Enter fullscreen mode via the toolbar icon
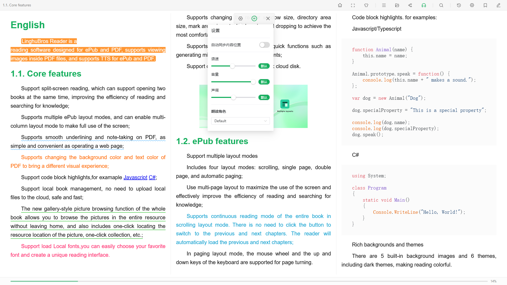This screenshot has height=285, width=507. click(353, 5)
